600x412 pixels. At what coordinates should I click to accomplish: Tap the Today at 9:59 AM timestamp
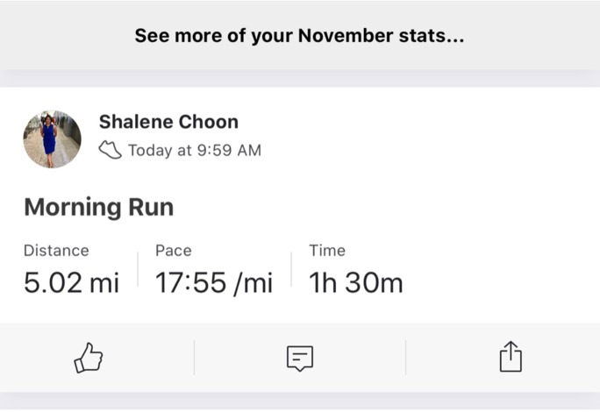pyautogui.click(x=195, y=151)
